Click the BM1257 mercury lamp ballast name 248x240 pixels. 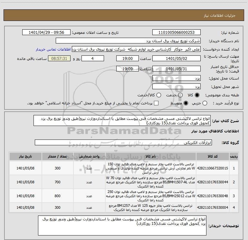coord(151,207)
